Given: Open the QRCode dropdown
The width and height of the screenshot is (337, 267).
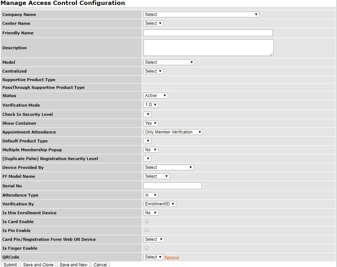Looking at the screenshot, I should coord(153,257).
